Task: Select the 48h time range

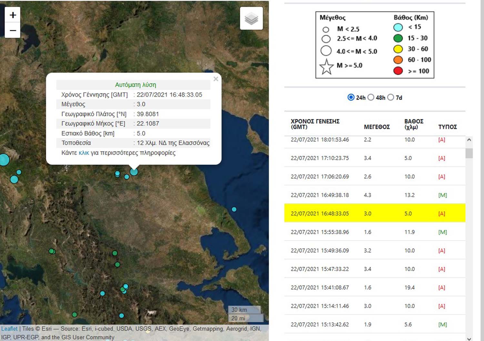Action: pyautogui.click(x=371, y=97)
